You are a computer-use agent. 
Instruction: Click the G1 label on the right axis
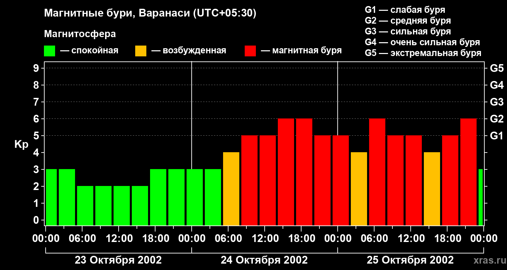pos(497,136)
